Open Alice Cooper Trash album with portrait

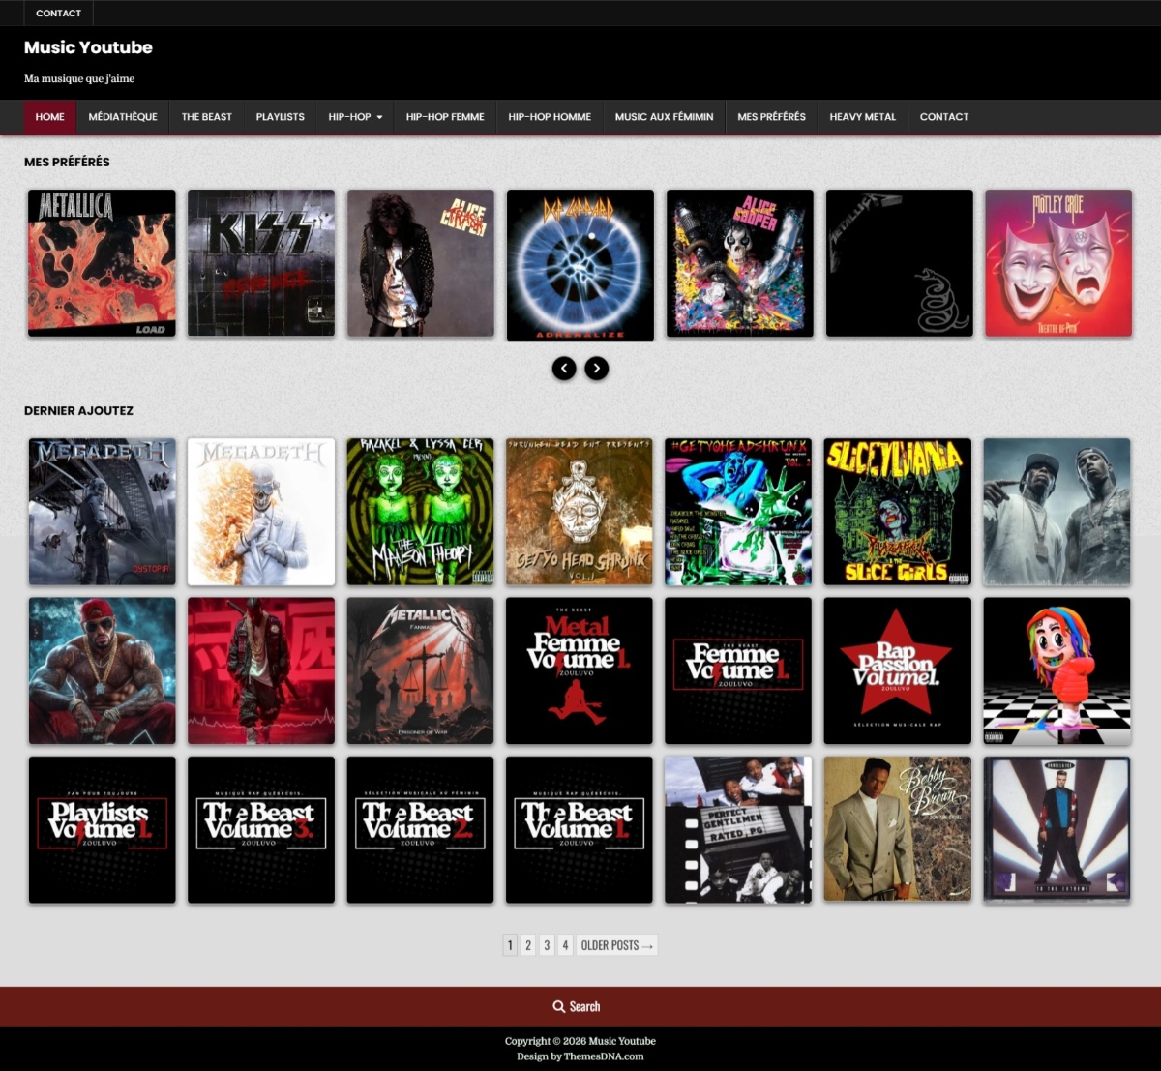(421, 263)
